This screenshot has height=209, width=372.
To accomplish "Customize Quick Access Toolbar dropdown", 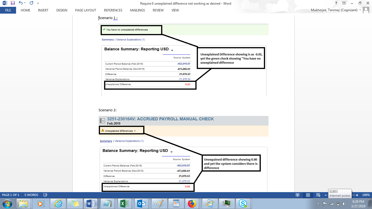I will (x=38, y=4).
